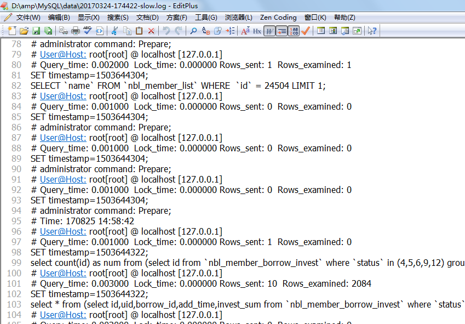Open the 显示(X) menu
The image size is (465, 324).
pyautogui.click(x=88, y=18)
